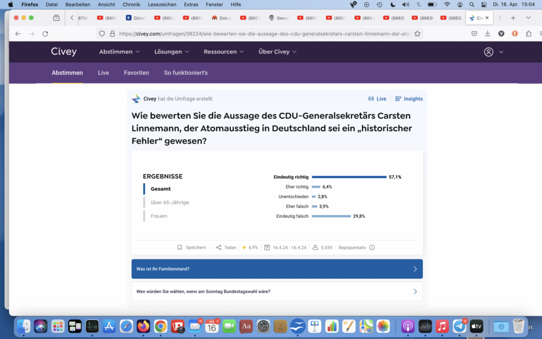Screen dimensions: 542x339
Task: Open Firefox downloads icon in toolbar
Action: coord(487,33)
